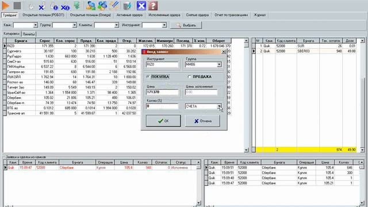Open the Открытые позиции (РОБОТ) tab
Image resolution: width=368 pixels, height=207 pixels.
tap(43, 15)
